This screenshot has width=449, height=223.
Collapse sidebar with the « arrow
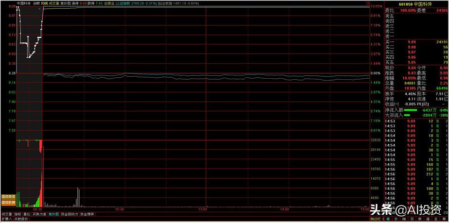pos(382,219)
